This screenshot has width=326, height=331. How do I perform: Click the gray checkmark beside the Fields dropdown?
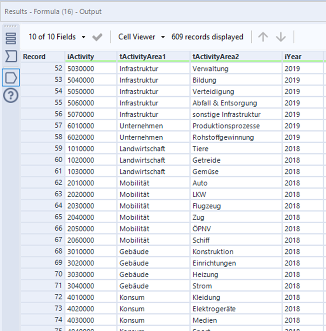[x=97, y=37]
